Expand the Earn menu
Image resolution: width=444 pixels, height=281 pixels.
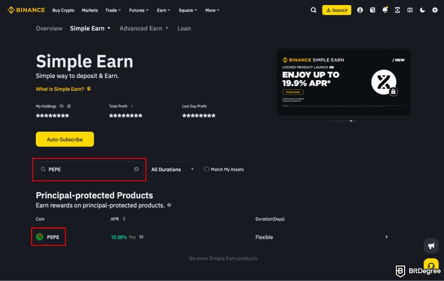(x=163, y=10)
